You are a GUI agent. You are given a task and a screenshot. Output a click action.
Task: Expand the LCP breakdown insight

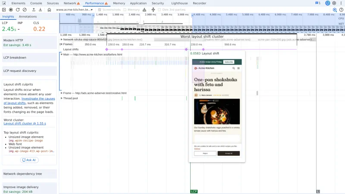pyautogui.click(x=29, y=58)
